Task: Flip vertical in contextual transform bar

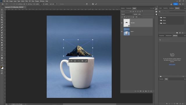Action: [75, 61]
